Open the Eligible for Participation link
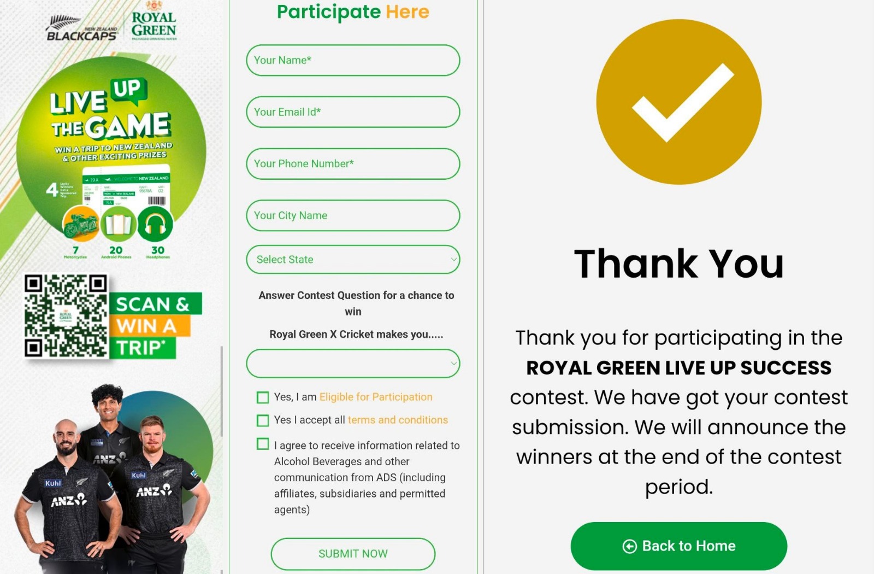 (x=376, y=397)
